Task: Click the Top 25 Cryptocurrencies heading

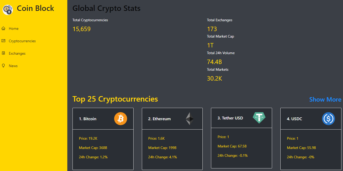Action: pyautogui.click(x=115, y=99)
